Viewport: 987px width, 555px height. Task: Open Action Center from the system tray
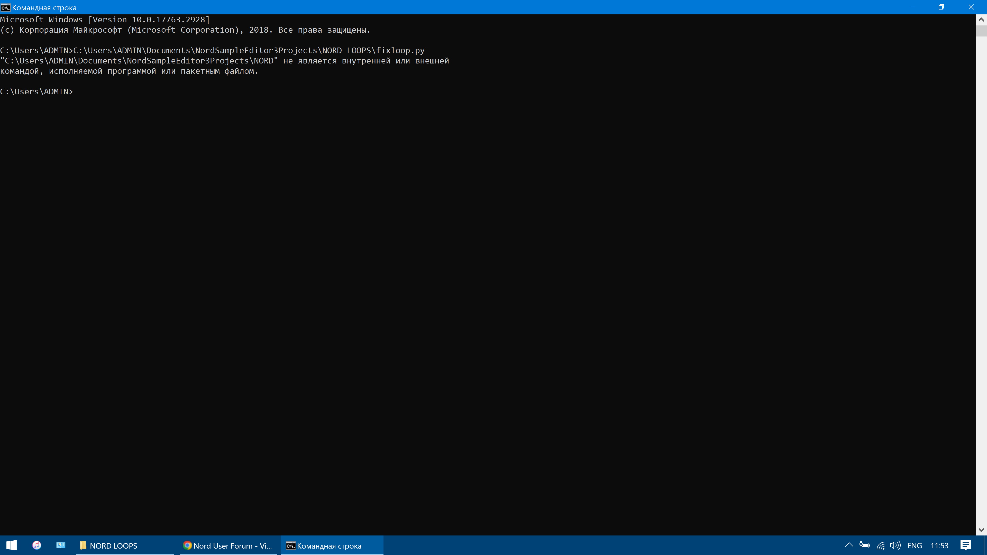click(965, 545)
